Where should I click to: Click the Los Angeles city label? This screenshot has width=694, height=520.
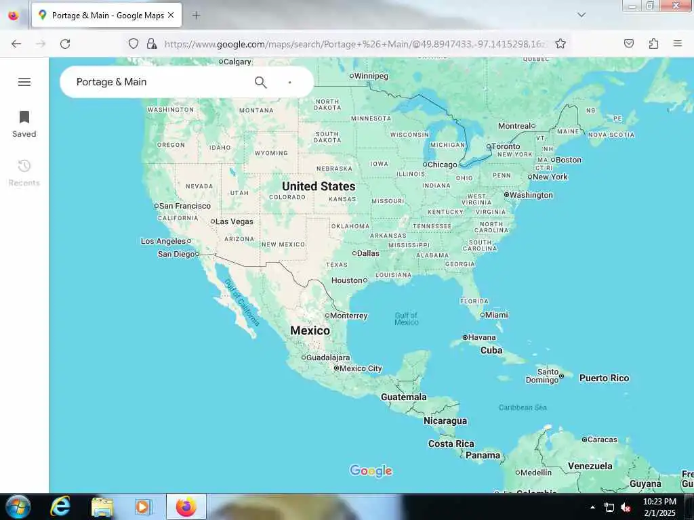click(x=163, y=241)
